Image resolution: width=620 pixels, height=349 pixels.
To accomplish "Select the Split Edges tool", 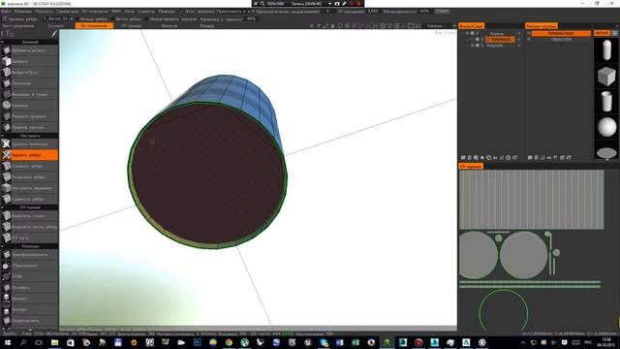I will coord(29,177).
